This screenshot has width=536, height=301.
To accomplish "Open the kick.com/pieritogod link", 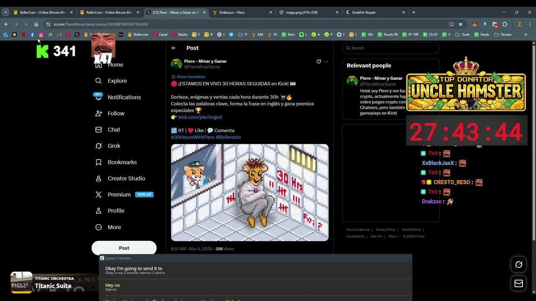I will [x=200, y=117].
